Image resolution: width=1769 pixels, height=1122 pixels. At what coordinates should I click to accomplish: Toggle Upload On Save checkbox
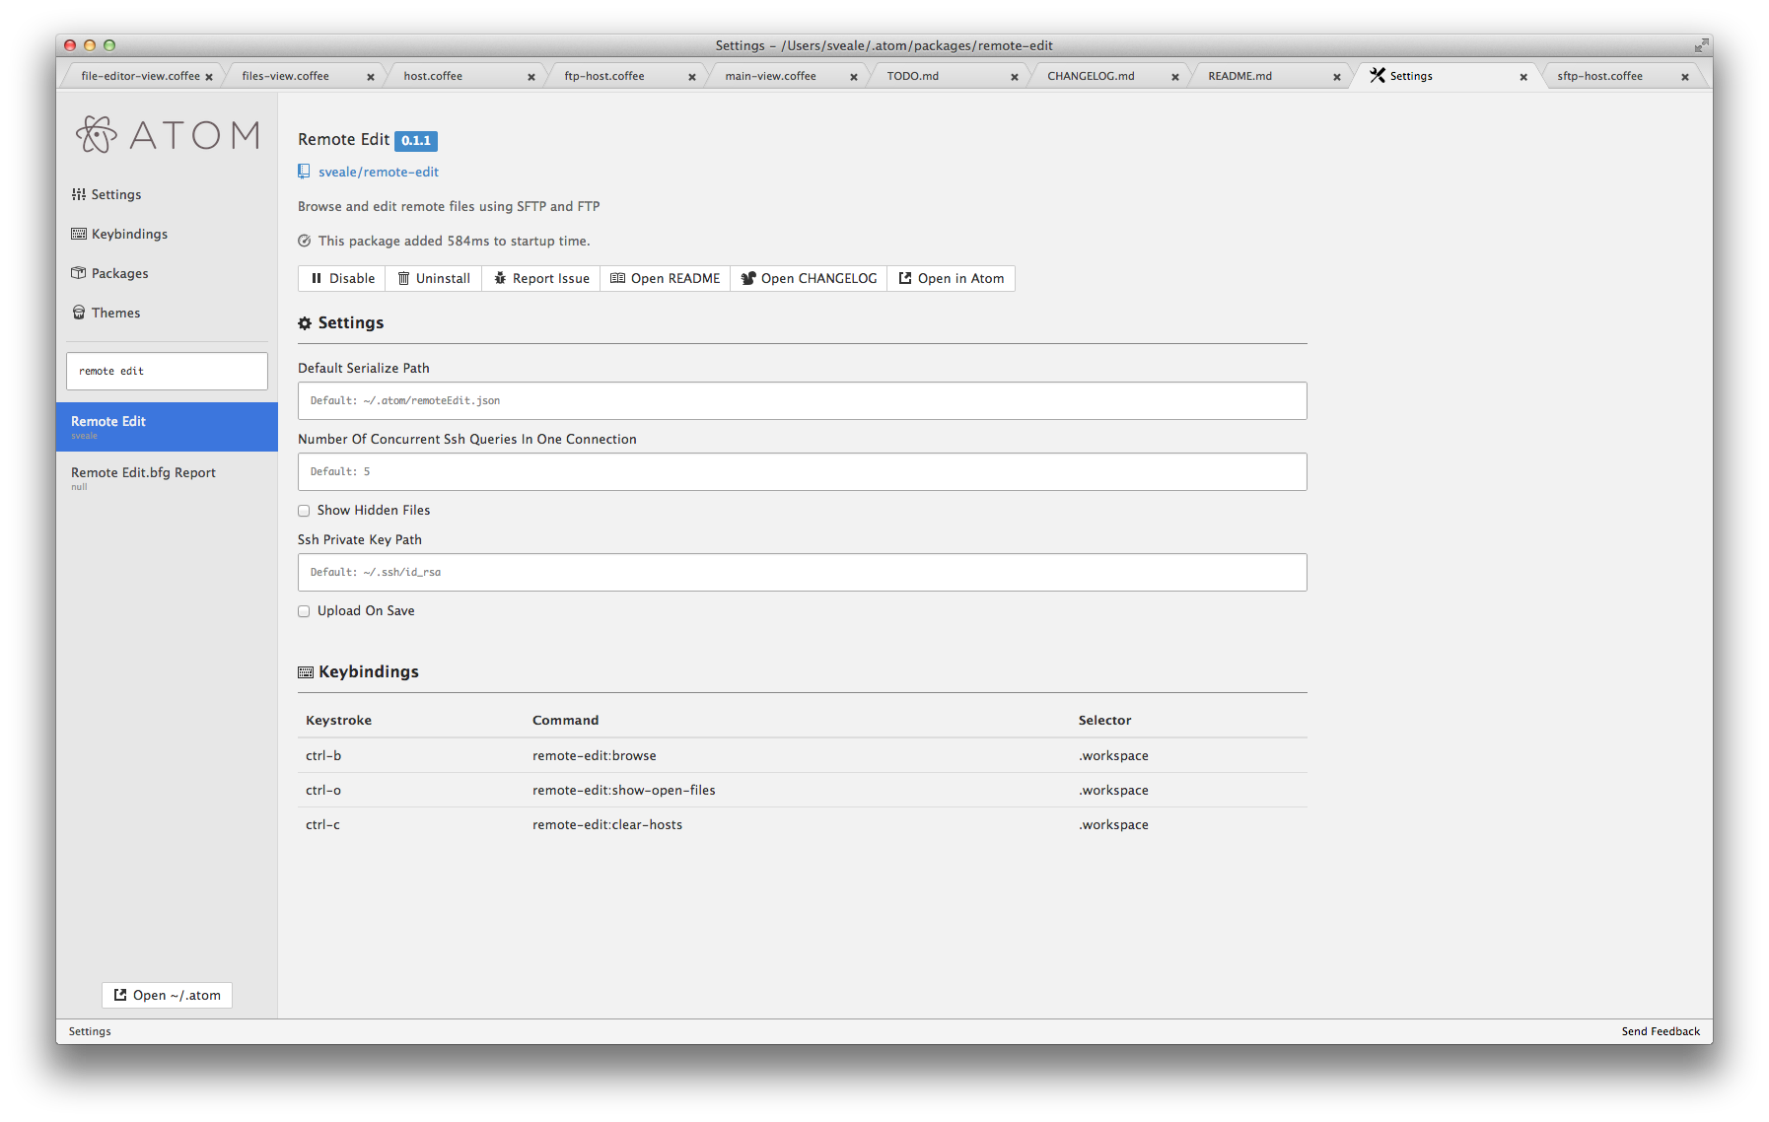coord(304,611)
